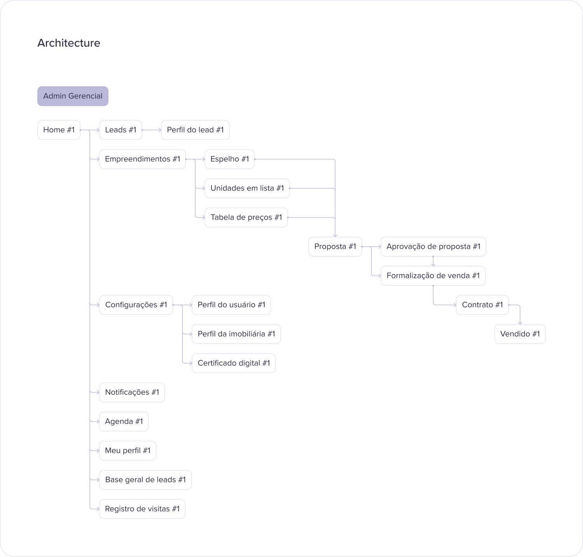Click the Vendido #1 node
The width and height of the screenshot is (583, 557).
tap(520, 334)
